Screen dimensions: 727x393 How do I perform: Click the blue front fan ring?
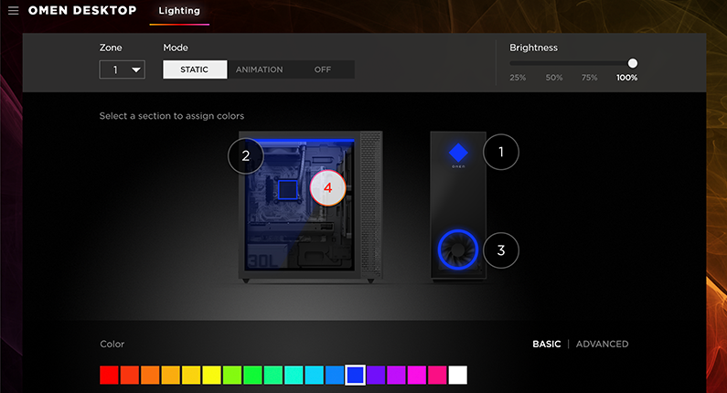click(x=457, y=250)
